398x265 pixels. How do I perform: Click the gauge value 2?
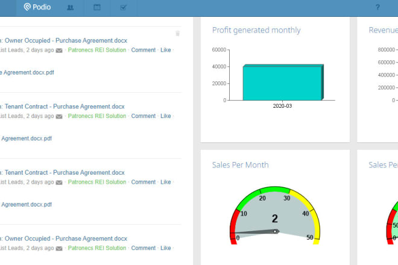(x=275, y=219)
